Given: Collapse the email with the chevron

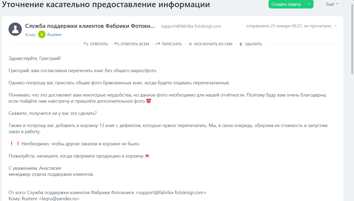Looking at the screenshot, I should coord(335,26).
